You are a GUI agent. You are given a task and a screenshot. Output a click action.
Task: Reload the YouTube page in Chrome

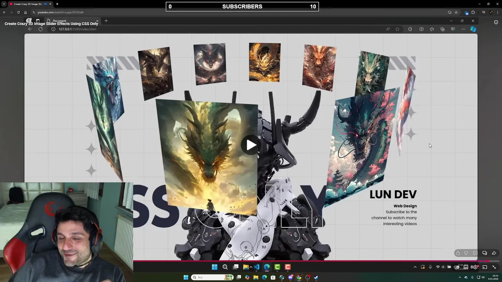[x=18, y=12]
